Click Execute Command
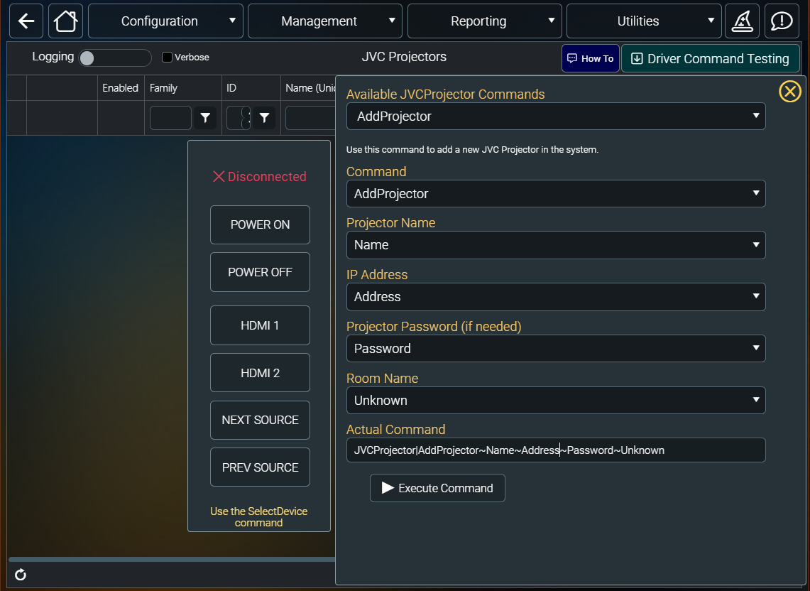This screenshot has width=810, height=591. pyautogui.click(x=437, y=488)
